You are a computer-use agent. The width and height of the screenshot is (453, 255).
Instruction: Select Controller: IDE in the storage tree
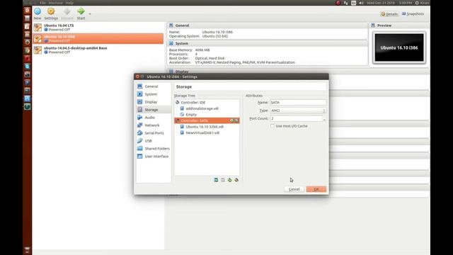pyautogui.click(x=193, y=102)
